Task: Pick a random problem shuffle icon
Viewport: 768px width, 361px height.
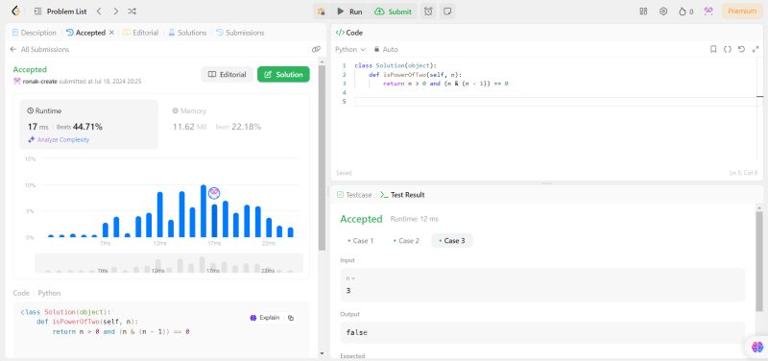Action: click(132, 12)
